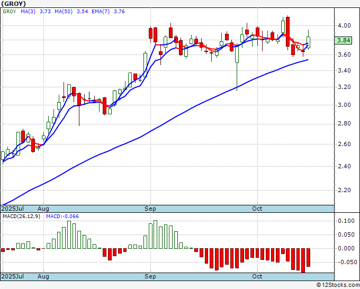The width and height of the screenshot is (360, 289).
Task: Click the 0.000 MACD axis label
Action: pyautogui.click(x=346, y=248)
